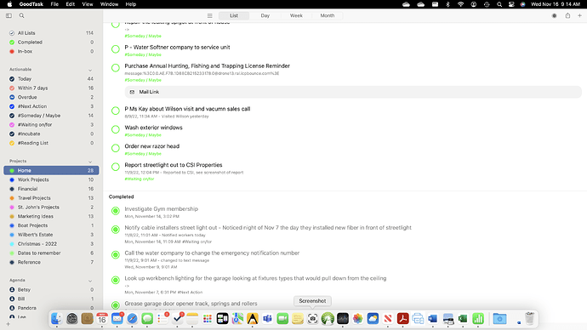Collapse the Projects section chevron
The image size is (587, 330).
[90, 162]
